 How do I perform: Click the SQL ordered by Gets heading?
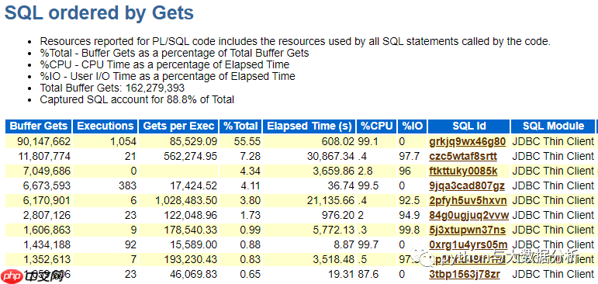click(x=99, y=13)
